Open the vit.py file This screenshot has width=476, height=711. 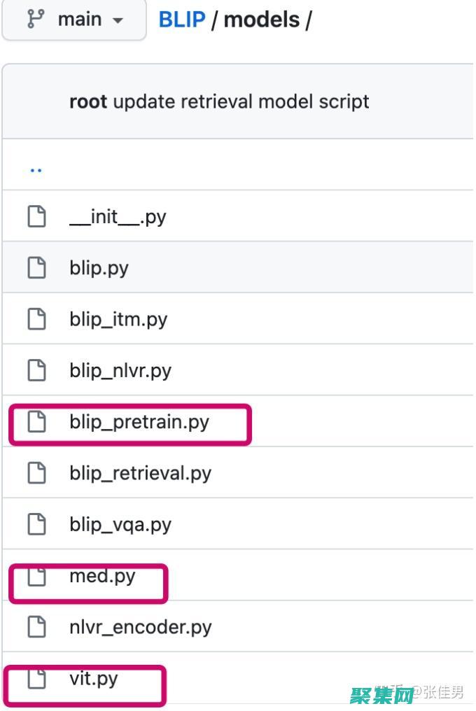coord(94,678)
